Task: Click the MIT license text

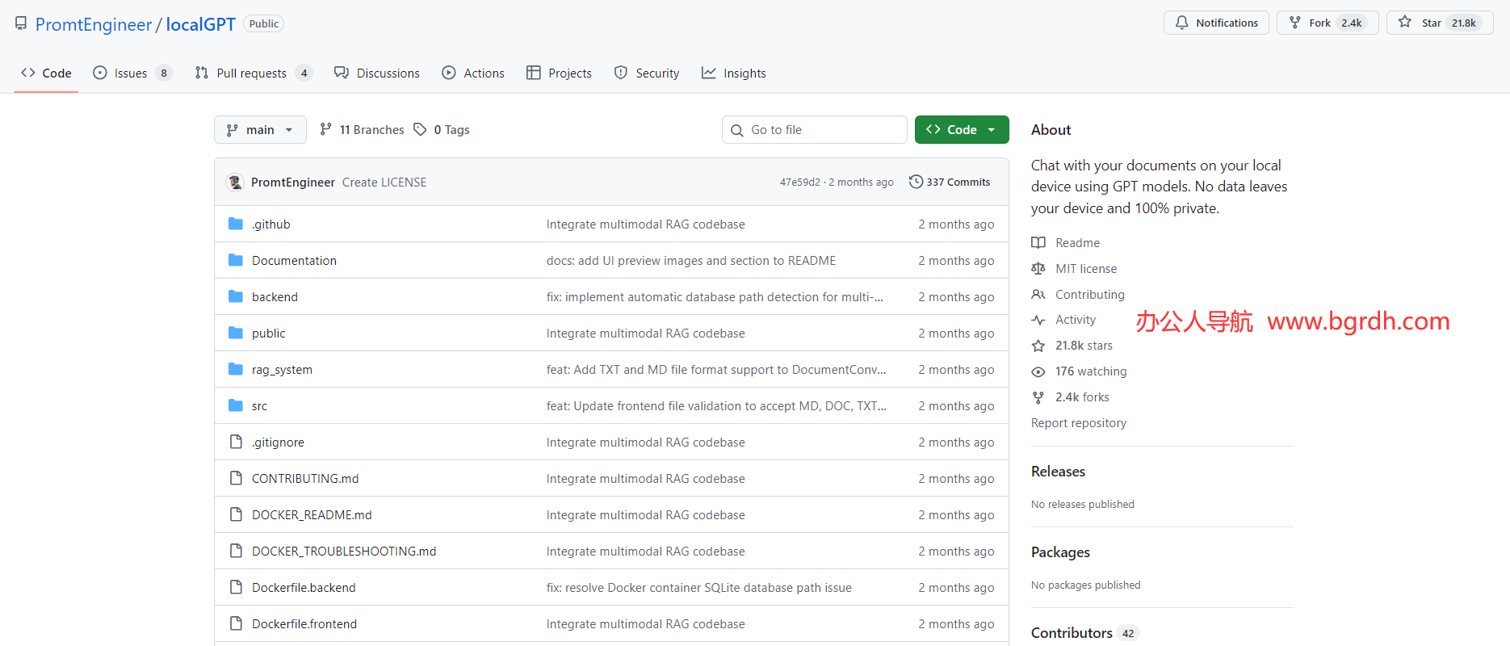Action: point(1086,268)
